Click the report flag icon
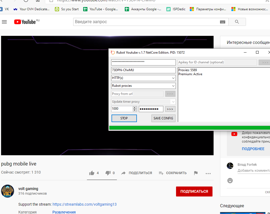The image size is (270, 214). 196,173
